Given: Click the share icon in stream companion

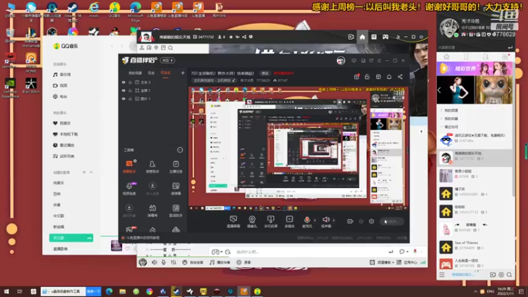Looking at the screenshot, I should click(x=400, y=77).
